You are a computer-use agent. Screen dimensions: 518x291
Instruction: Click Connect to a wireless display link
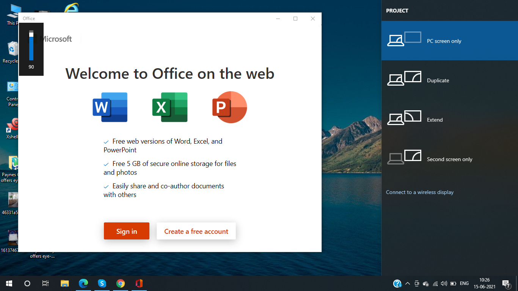419,192
